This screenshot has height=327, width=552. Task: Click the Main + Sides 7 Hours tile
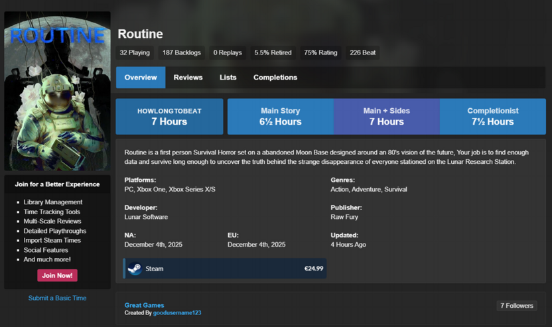pos(387,117)
